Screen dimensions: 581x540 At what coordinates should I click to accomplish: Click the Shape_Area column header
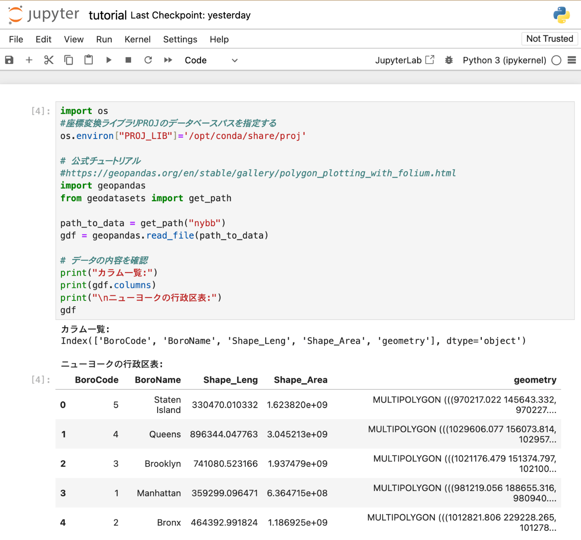pos(300,380)
